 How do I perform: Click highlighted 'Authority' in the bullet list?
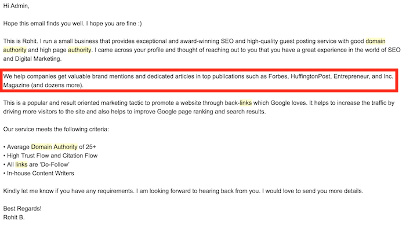(65, 147)
